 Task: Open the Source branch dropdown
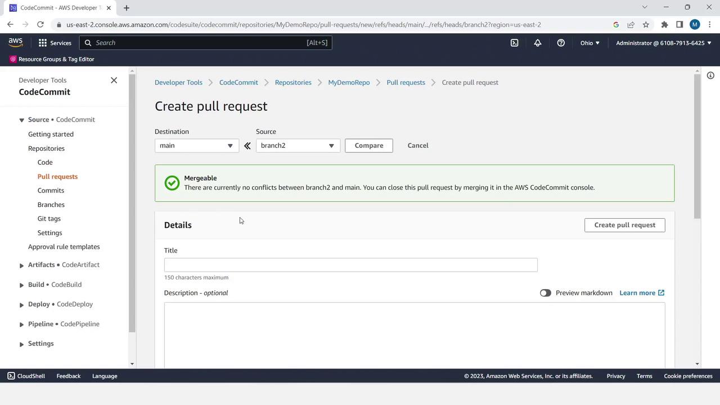(298, 146)
